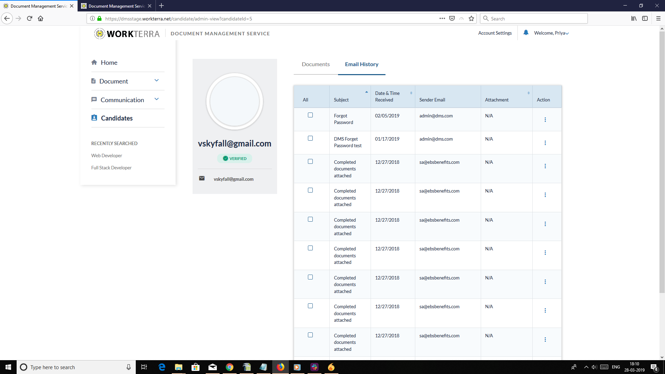Image resolution: width=665 pixels, height=374 pixels.
Task: Expand the Communication menu chevron
Action: point(157,99)
